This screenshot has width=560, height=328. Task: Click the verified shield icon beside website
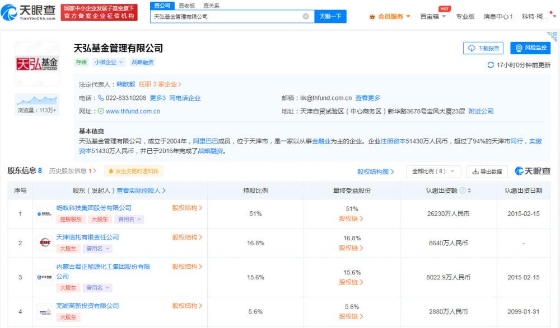[x=101, y=111]
